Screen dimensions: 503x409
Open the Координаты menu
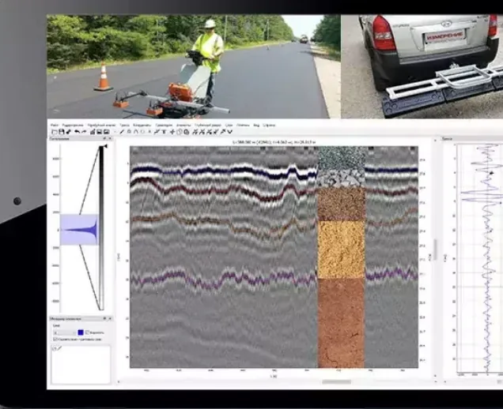click(142, 125)
